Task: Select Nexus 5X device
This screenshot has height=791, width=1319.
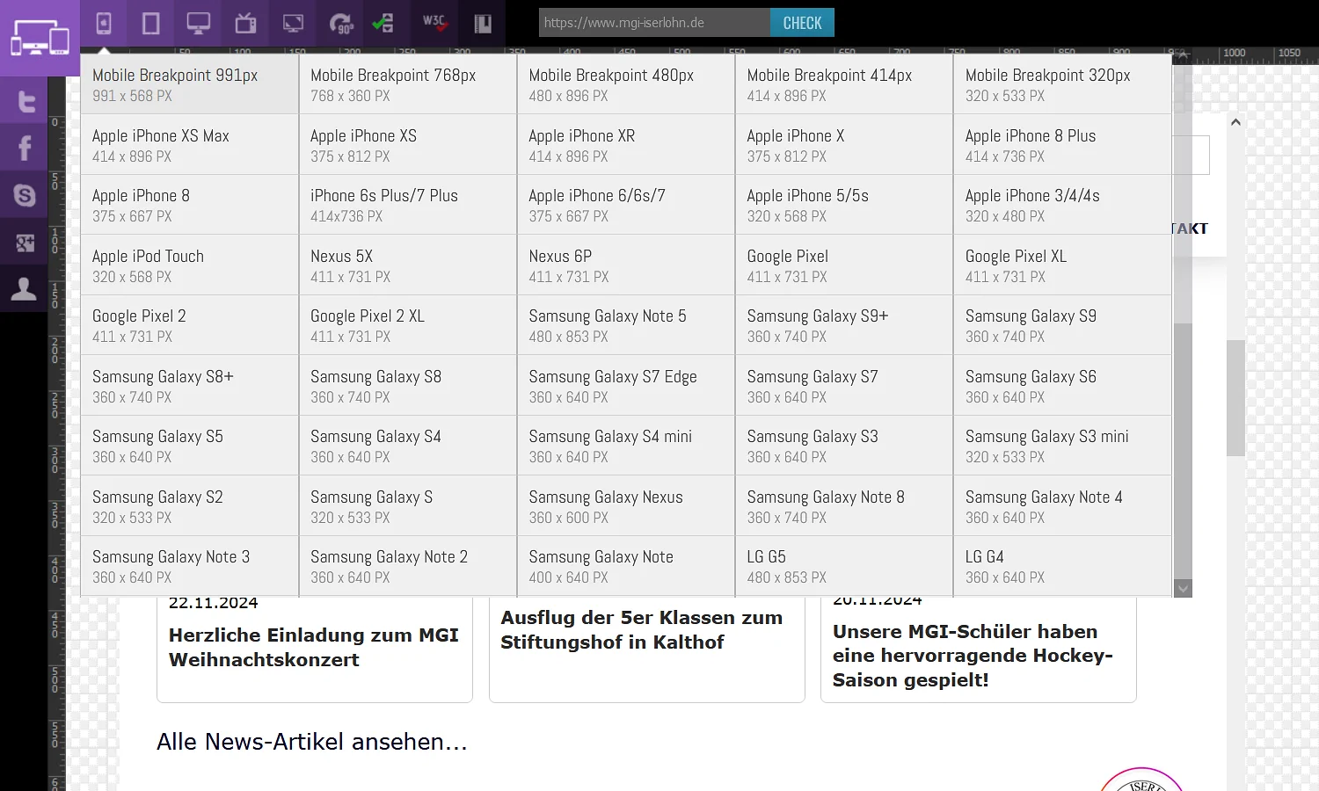Action: [408, 265]
